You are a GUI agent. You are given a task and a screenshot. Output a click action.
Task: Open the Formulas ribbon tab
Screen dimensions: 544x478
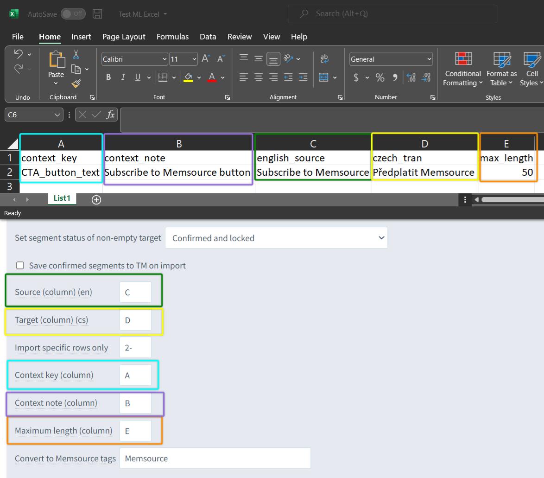[172, 37]
